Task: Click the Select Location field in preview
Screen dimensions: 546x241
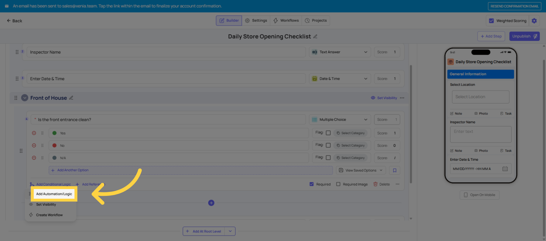Action: pyautogui.click(x=481, y=97)
